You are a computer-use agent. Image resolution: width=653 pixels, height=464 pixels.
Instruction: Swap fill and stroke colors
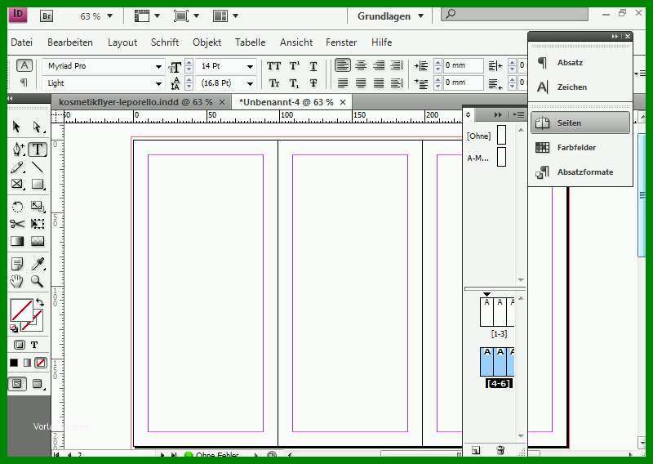40,301
